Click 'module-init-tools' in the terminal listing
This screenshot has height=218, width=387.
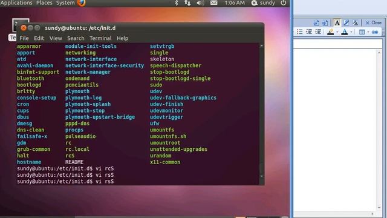pyautogui.click(x=91, y=46)
